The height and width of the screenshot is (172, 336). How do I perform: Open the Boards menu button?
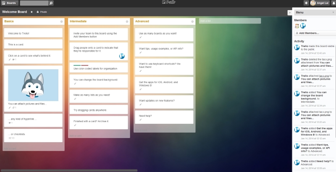[9, 3]
